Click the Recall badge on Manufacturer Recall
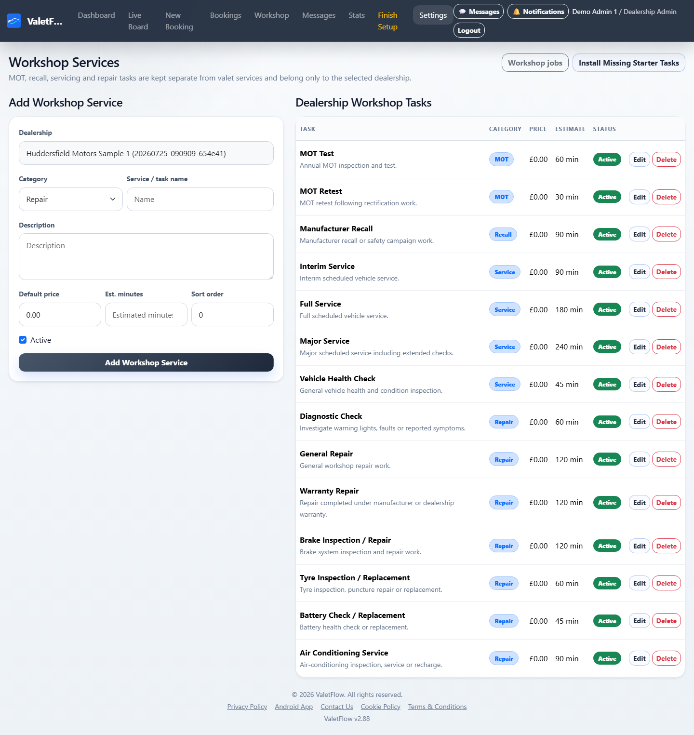The image size is (694, 735). 503,234
